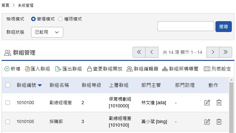Open the 群組架構導覽 hierarchy view

180,69
